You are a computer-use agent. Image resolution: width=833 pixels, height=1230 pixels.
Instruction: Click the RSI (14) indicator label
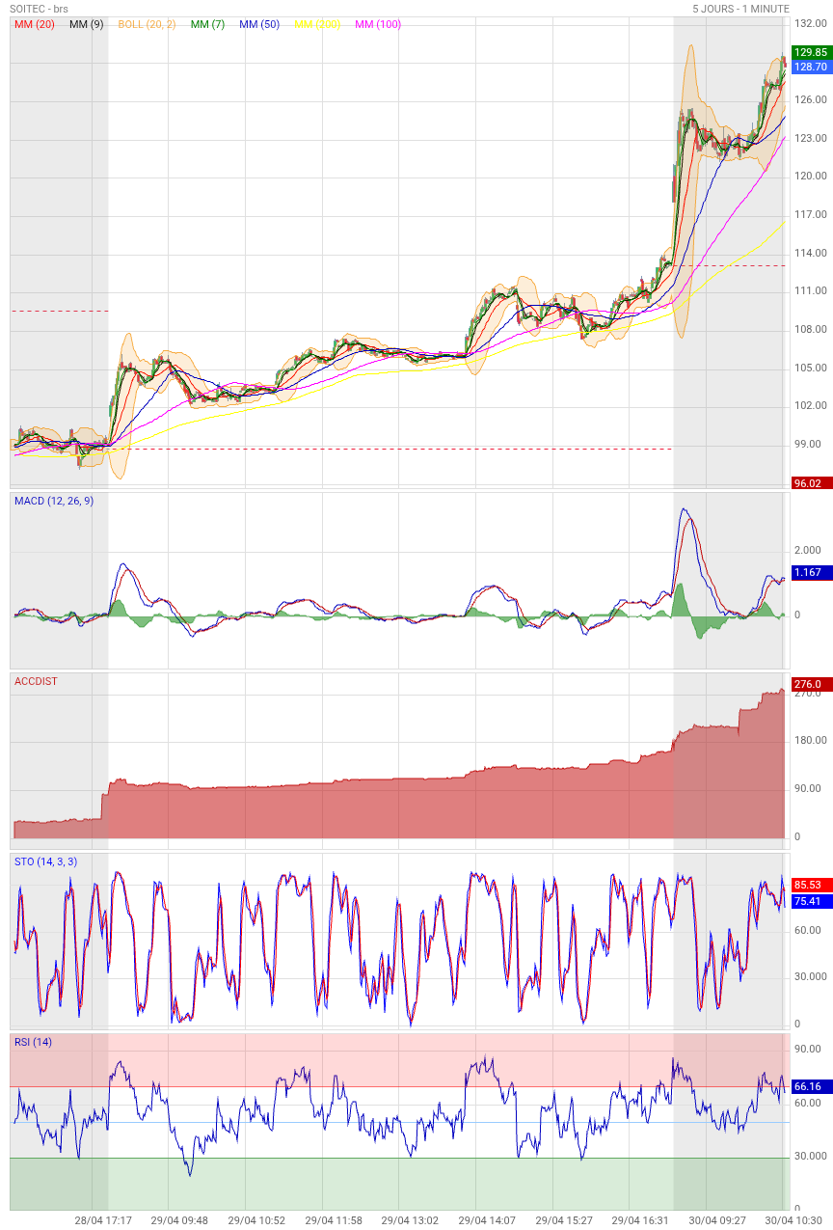[x=34, y=1042]
